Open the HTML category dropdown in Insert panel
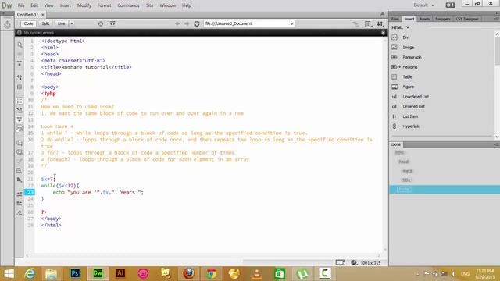The image size is (500, 281). click(x=401, y=27)
